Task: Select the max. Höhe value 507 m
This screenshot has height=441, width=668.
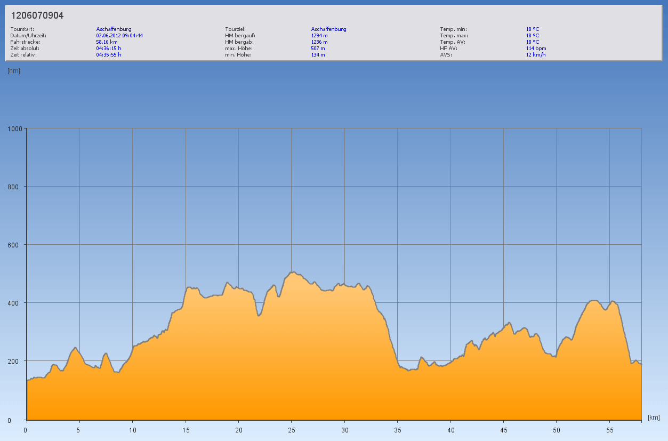Action: coord(318,48)
